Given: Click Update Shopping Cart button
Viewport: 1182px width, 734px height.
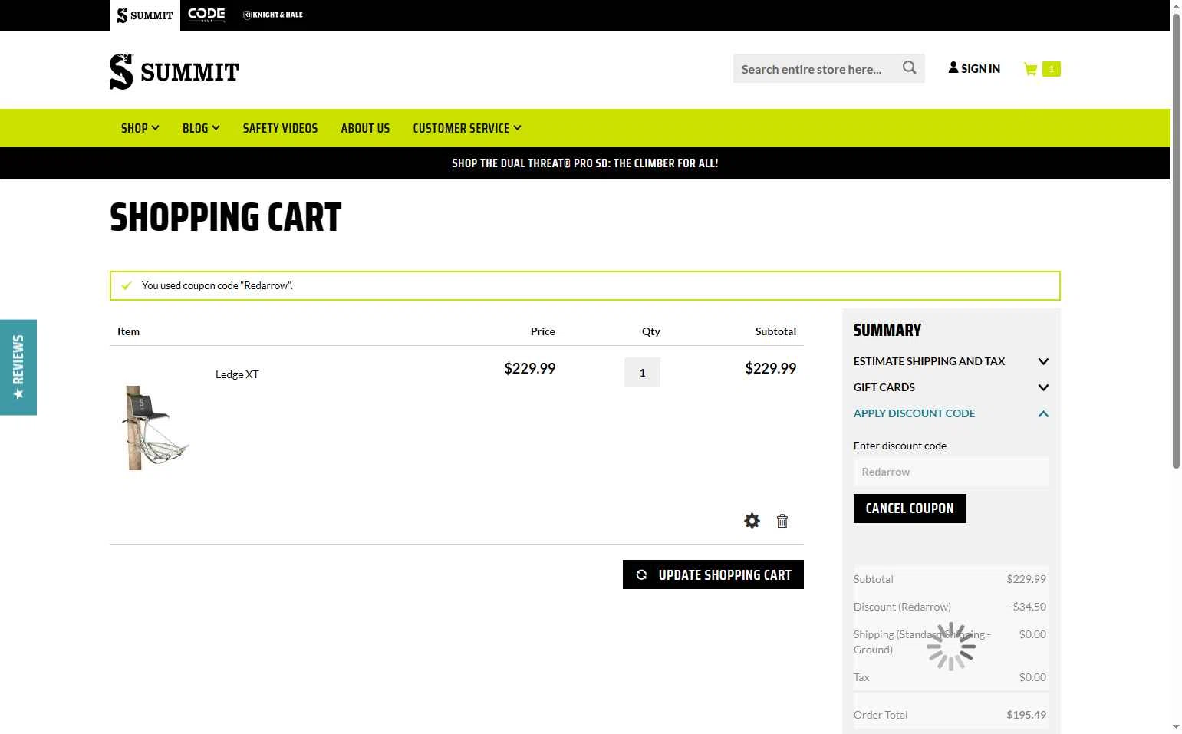Looking at the screenshot, I should tap(713, 574).
